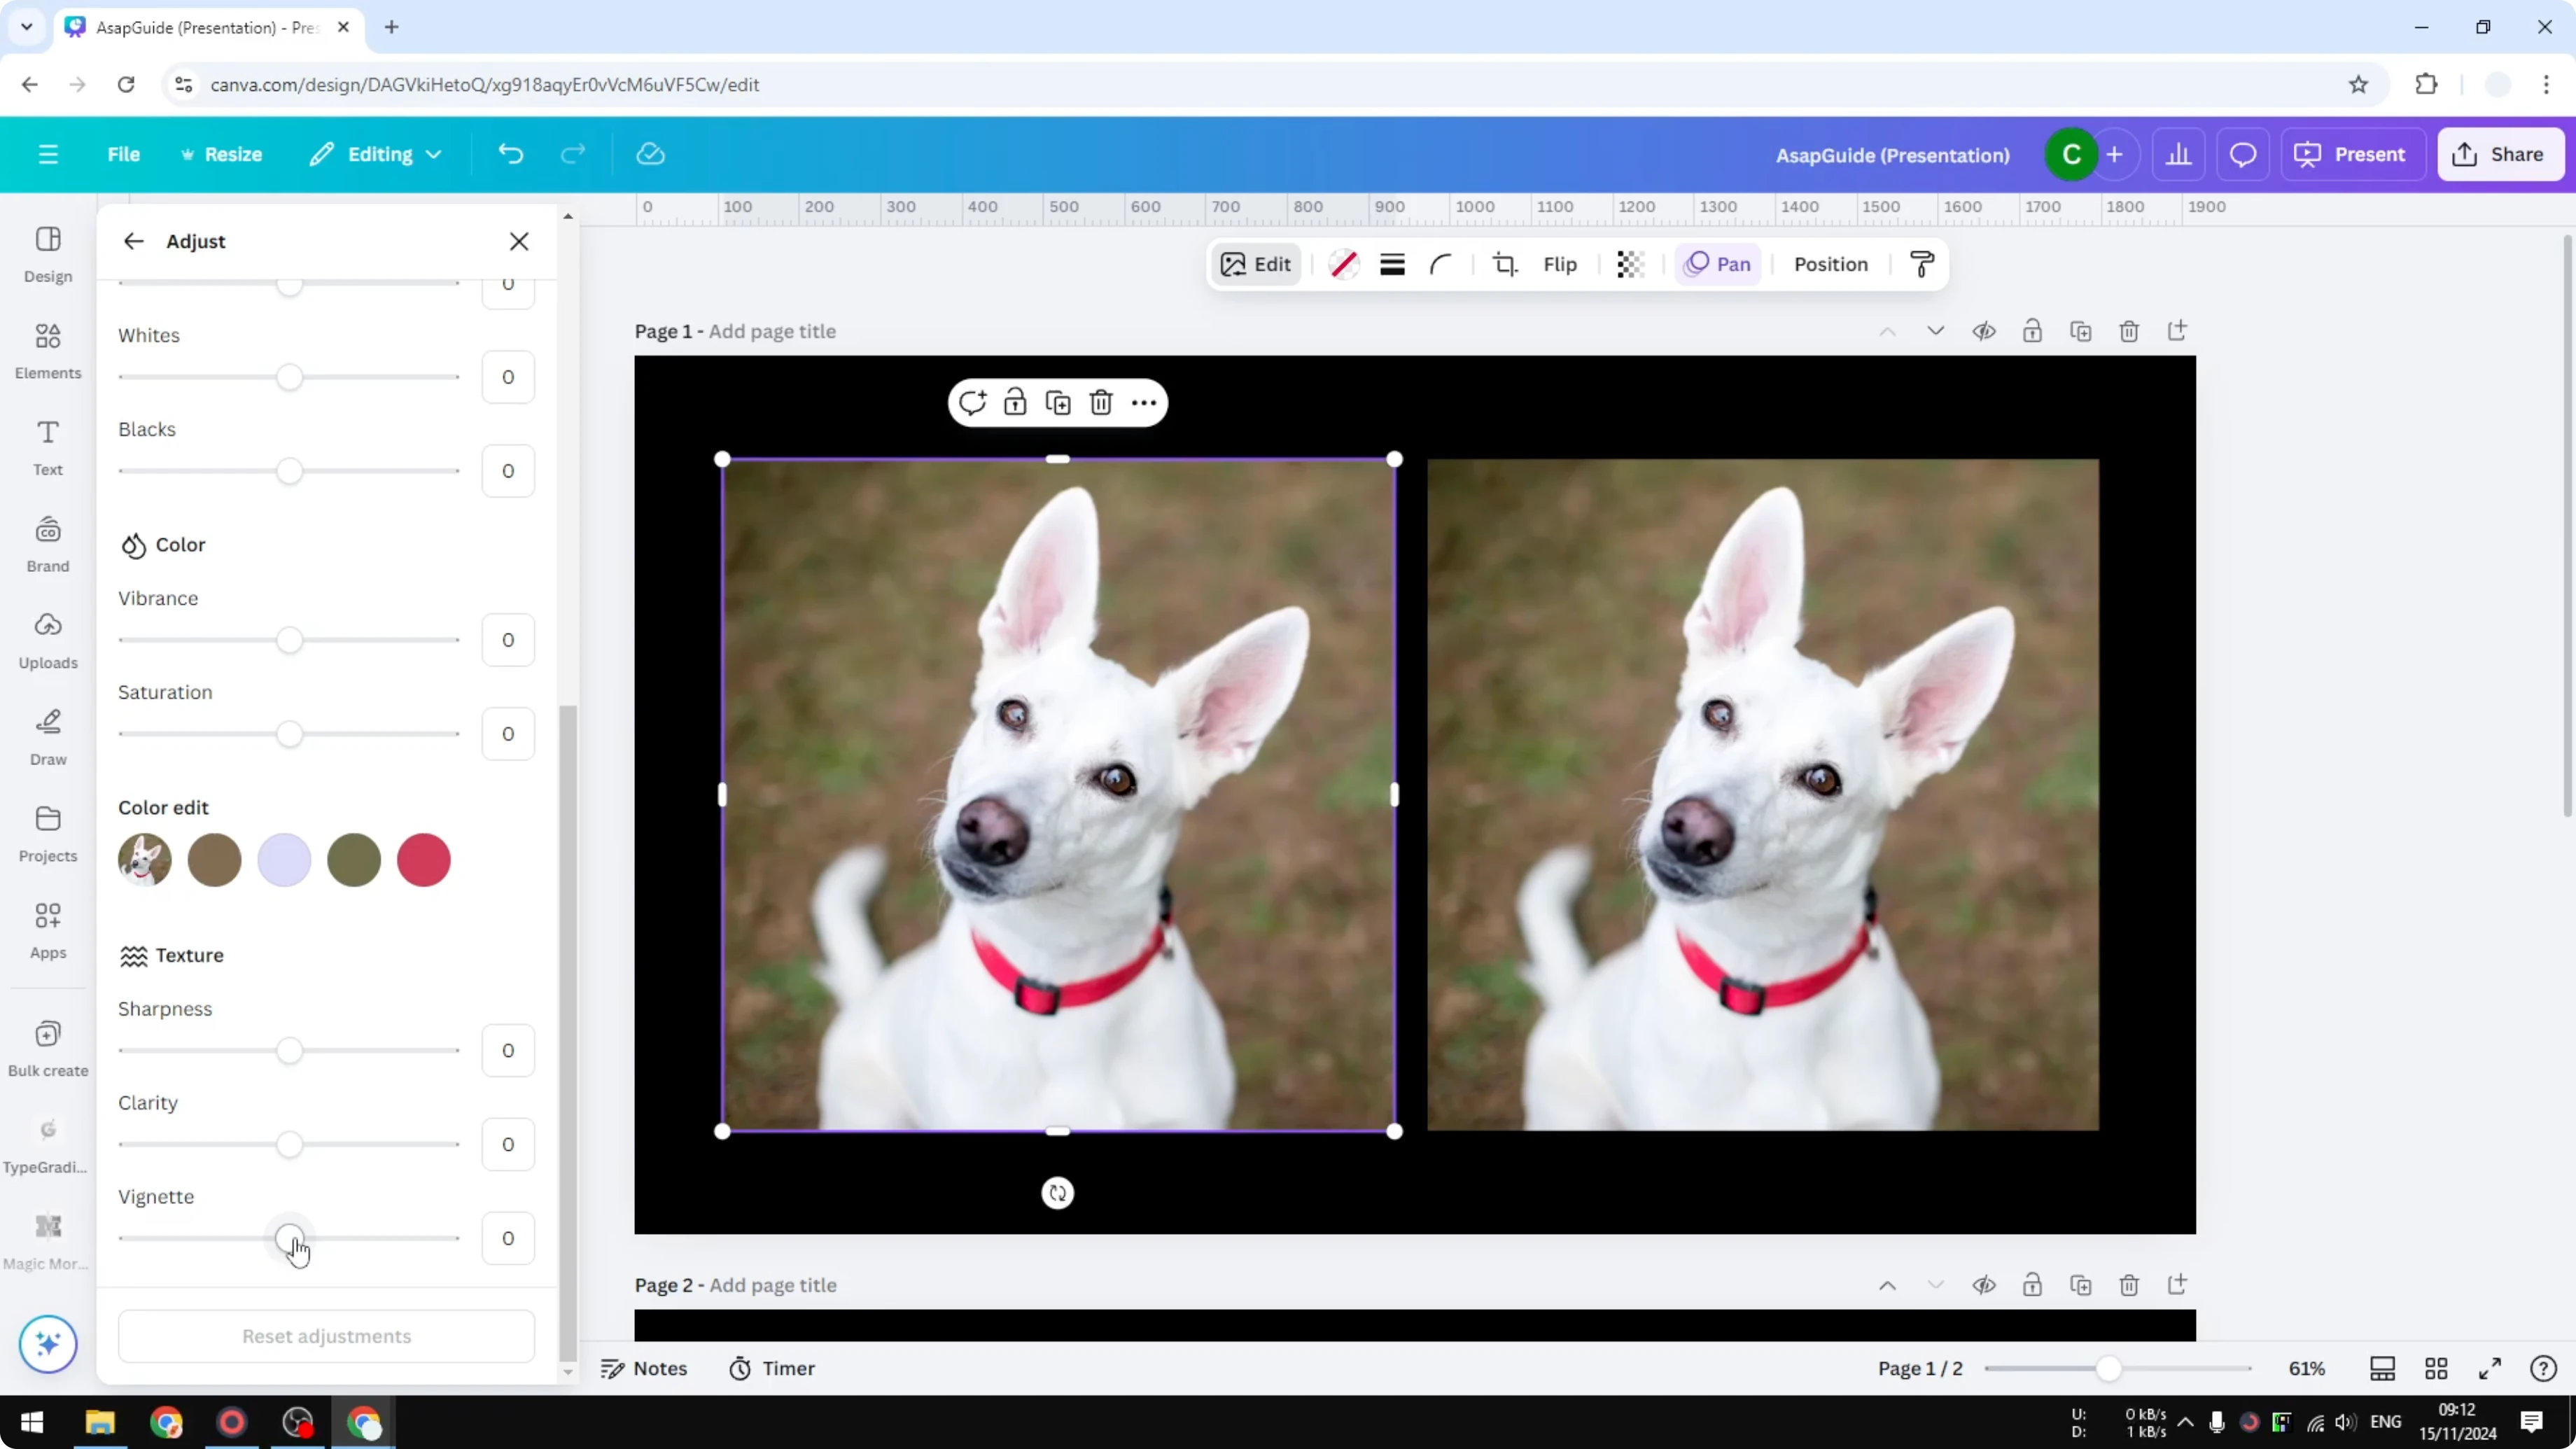Hide Page 1 using the eye icon
Viewport: 2576px width, 1449px height.
tap(1985, 331)
